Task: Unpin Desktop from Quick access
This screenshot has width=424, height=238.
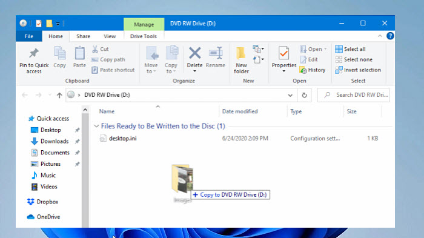Action: click(78, 130)
